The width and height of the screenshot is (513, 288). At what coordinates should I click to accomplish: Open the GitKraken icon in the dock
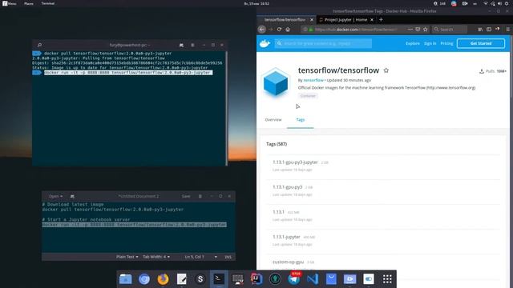coord(275,279)
